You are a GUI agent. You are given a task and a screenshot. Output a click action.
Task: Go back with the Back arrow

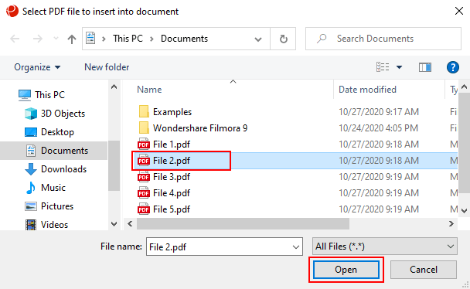tap(15, 39)
